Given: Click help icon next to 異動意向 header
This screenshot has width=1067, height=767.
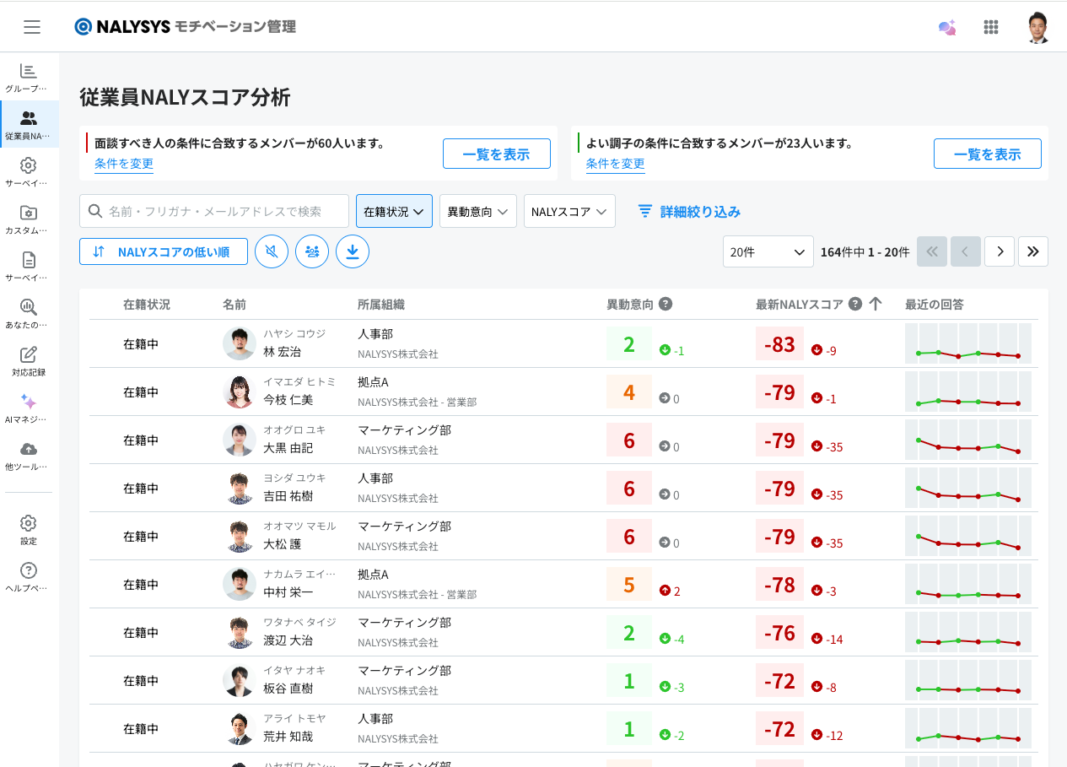Looking at the screenshot, I should (x=666, y=305).
